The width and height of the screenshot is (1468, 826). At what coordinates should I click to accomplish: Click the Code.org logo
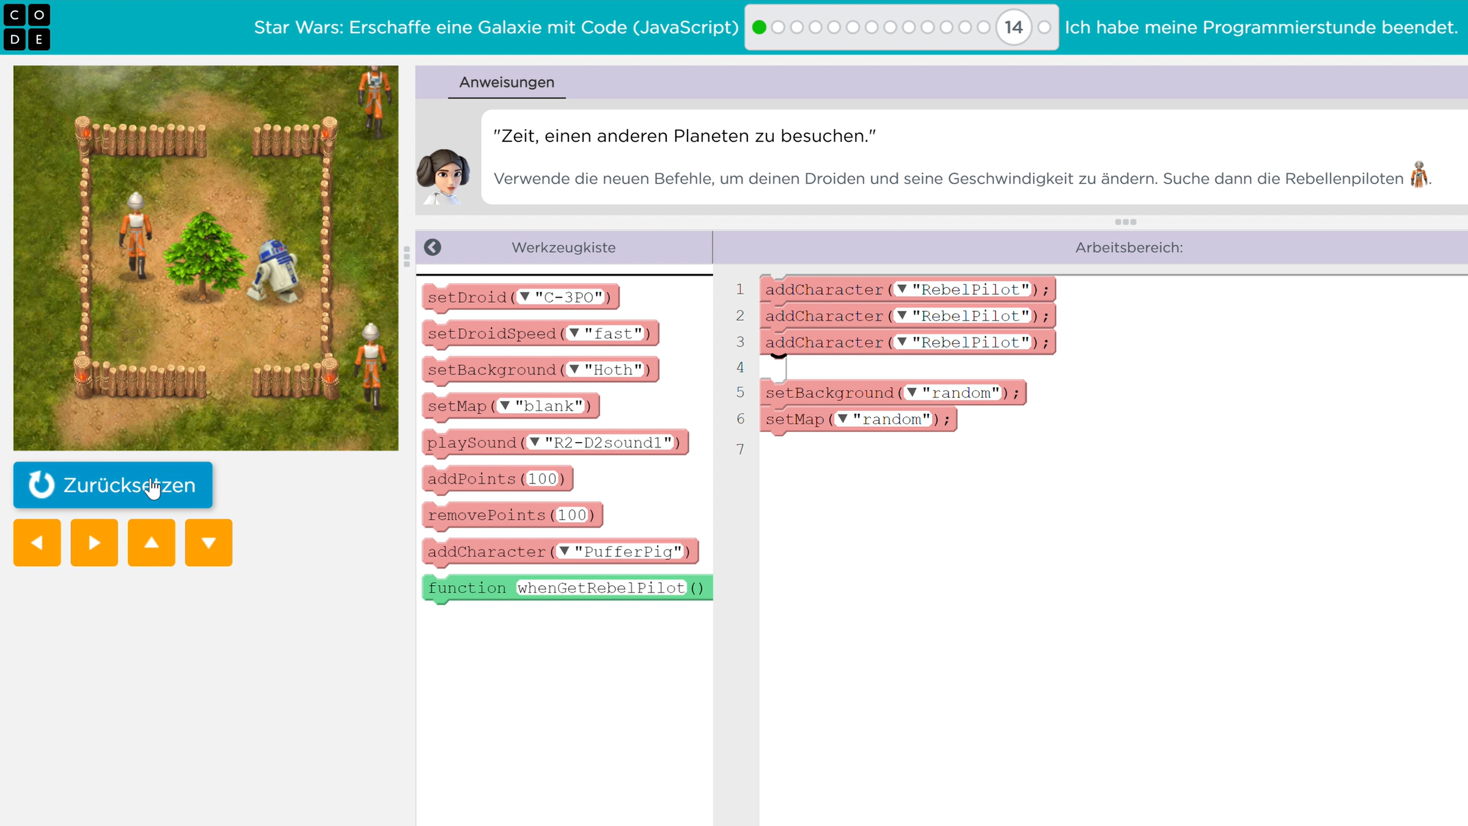tap(27, 27)
